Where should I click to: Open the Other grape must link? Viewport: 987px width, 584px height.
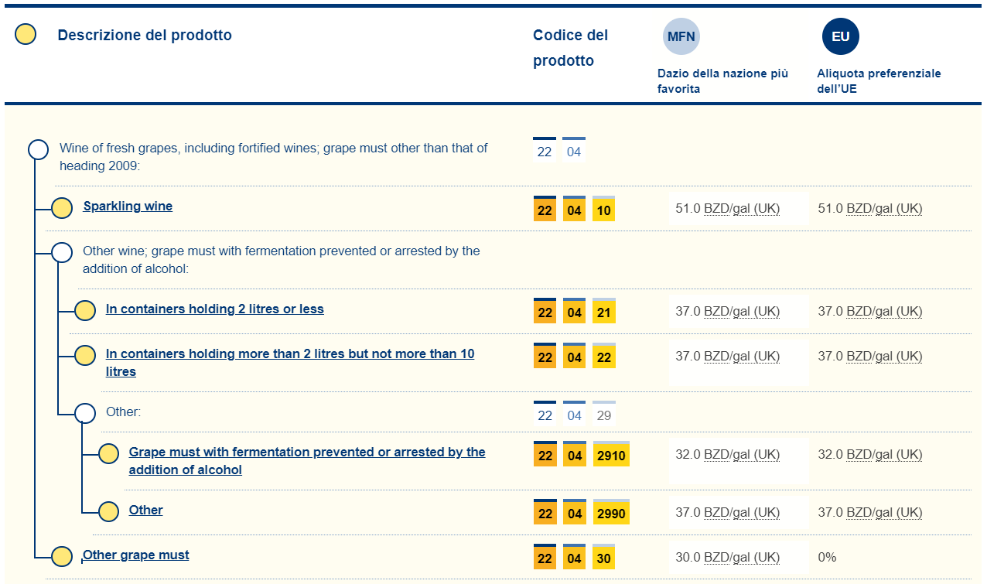click(x=136, y=555)
